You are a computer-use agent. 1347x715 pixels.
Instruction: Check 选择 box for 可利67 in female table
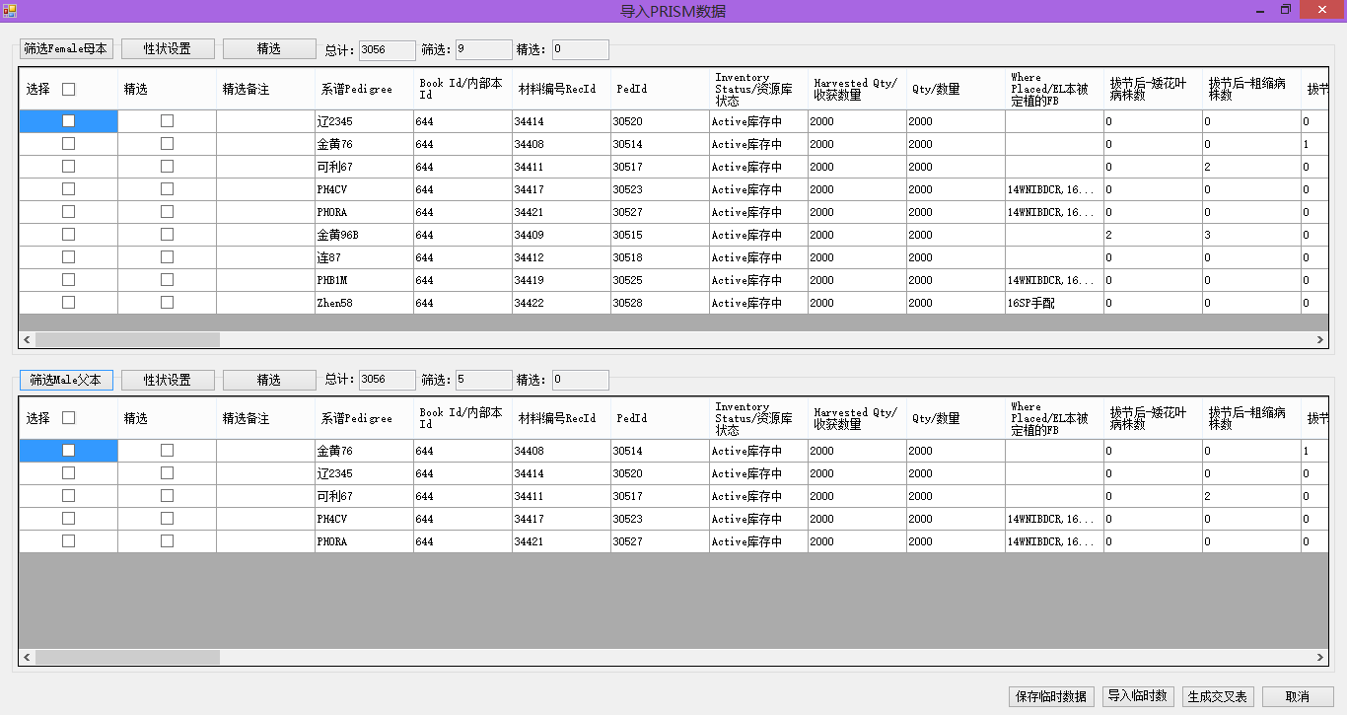(x=68, y=167)
